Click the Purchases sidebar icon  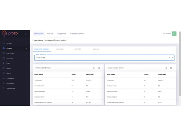point(4,53)
